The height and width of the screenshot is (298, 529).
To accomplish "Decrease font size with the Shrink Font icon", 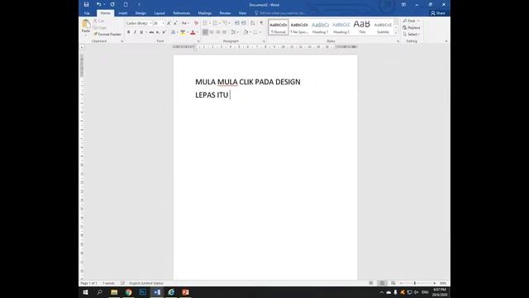I will pos(175,23).
